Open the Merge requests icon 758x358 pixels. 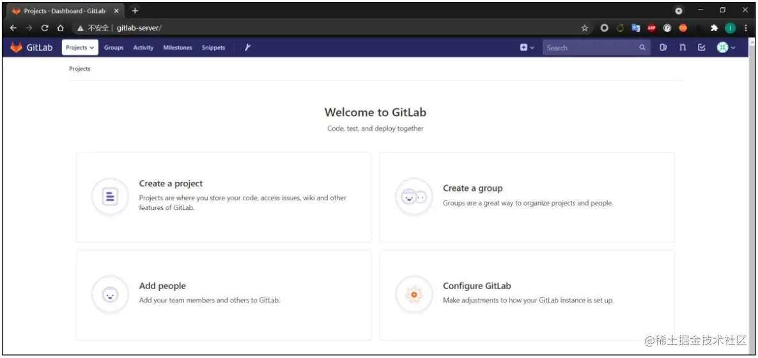(682, 47)
